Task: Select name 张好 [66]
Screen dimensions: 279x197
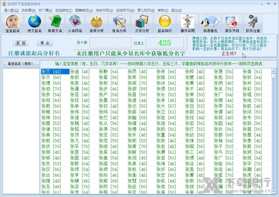Action: coord(166,170)
